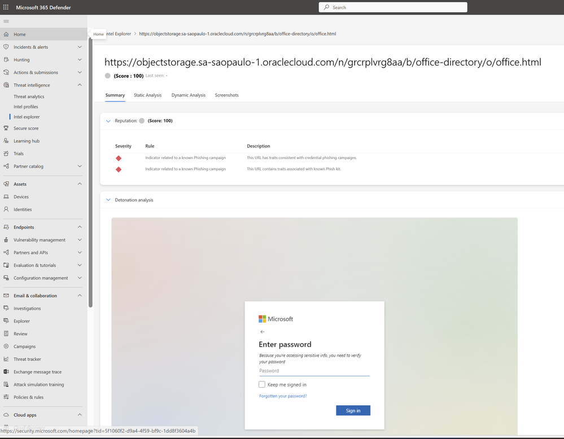Click the Campaigns target icon
The height and width of the screenshot is (439, 564).
[x=6, y=346]
